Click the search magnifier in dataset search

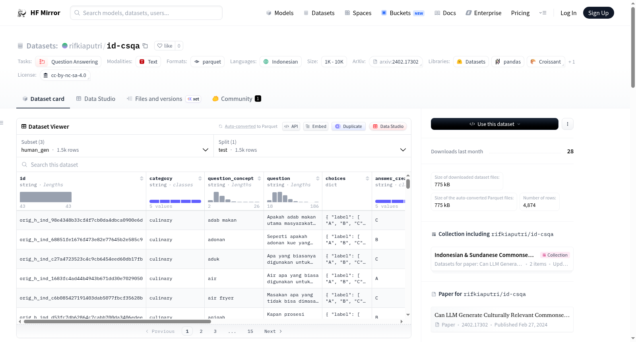pyautogui.click(x=25, y=164)
